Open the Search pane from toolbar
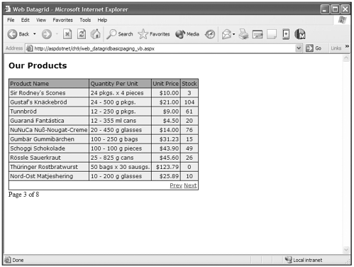354x267 pixels. (120, 34)
